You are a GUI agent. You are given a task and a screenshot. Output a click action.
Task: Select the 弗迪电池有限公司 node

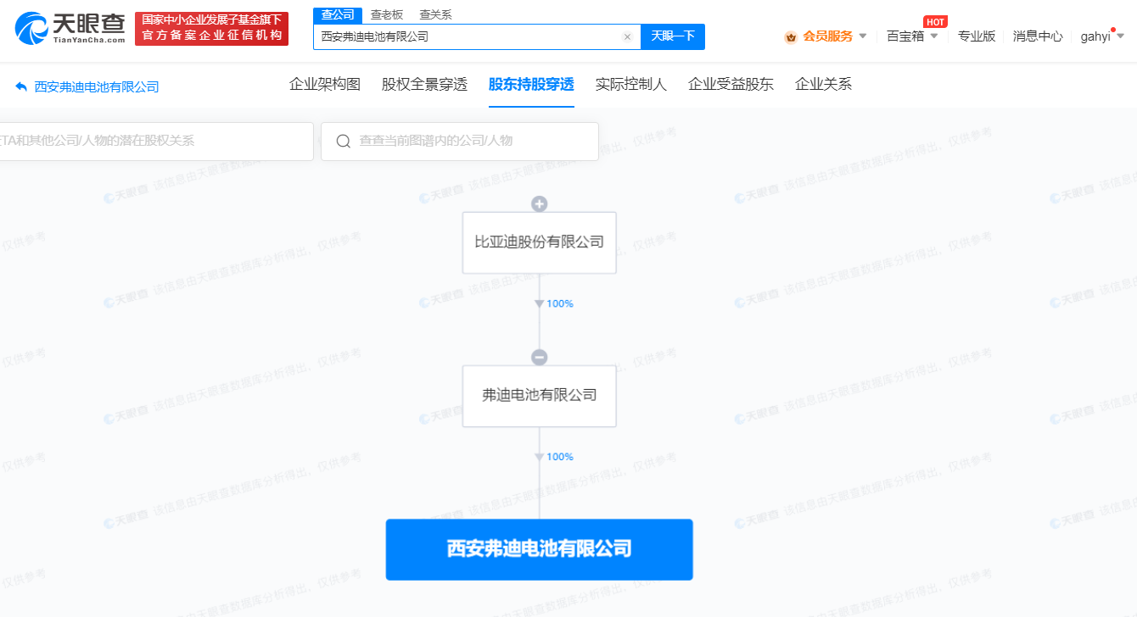pos(539,396)
